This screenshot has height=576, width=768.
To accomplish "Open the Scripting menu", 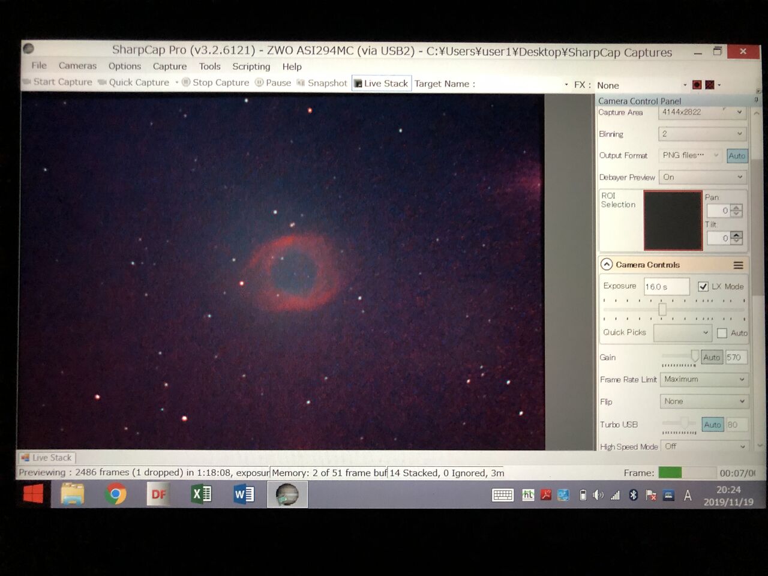I will (251, 67).
